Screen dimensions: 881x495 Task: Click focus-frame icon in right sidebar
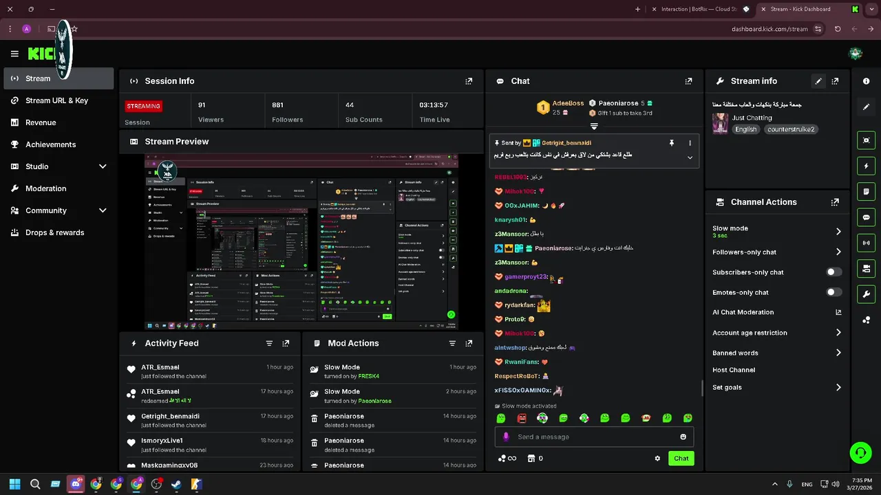coord(866,140)
